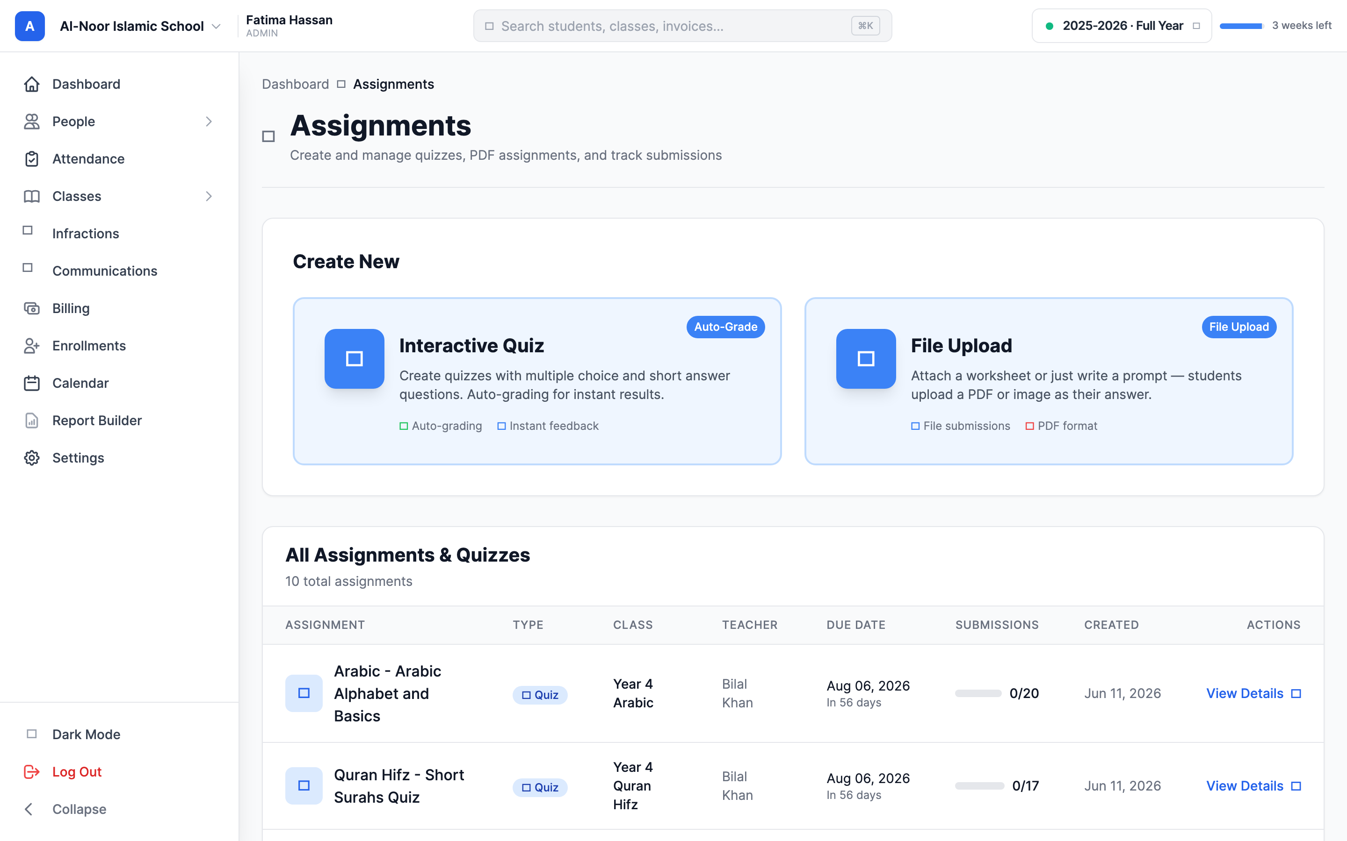View Details for Arabic Alphabet and Basics
Screen dimensions: 1347x841
(1253, 693)
